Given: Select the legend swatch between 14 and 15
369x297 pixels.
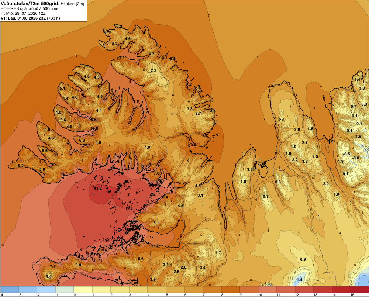Looking at the screenshot, I should 341,290.
